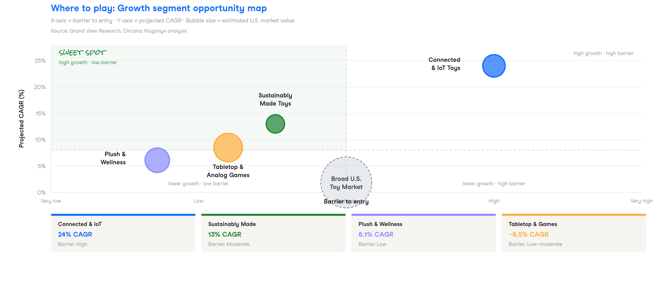Select the green Sustainably Made Toys bubble
Viewport: 662px width, 283px height.
tap(275, 124)
